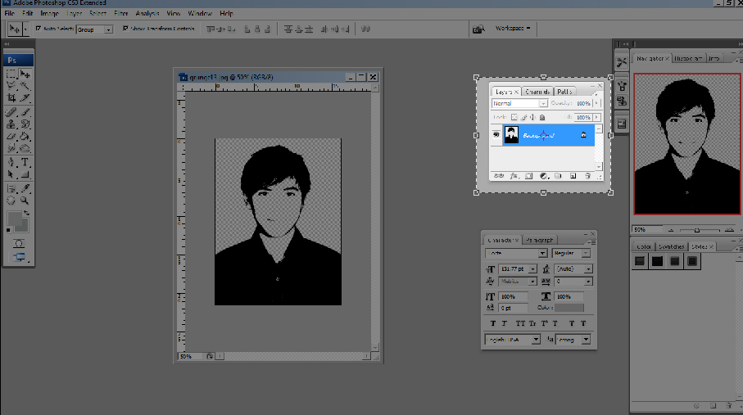Open the Workspace dropdown in options bar
This screenshot has width=743, height=415.
513,29
